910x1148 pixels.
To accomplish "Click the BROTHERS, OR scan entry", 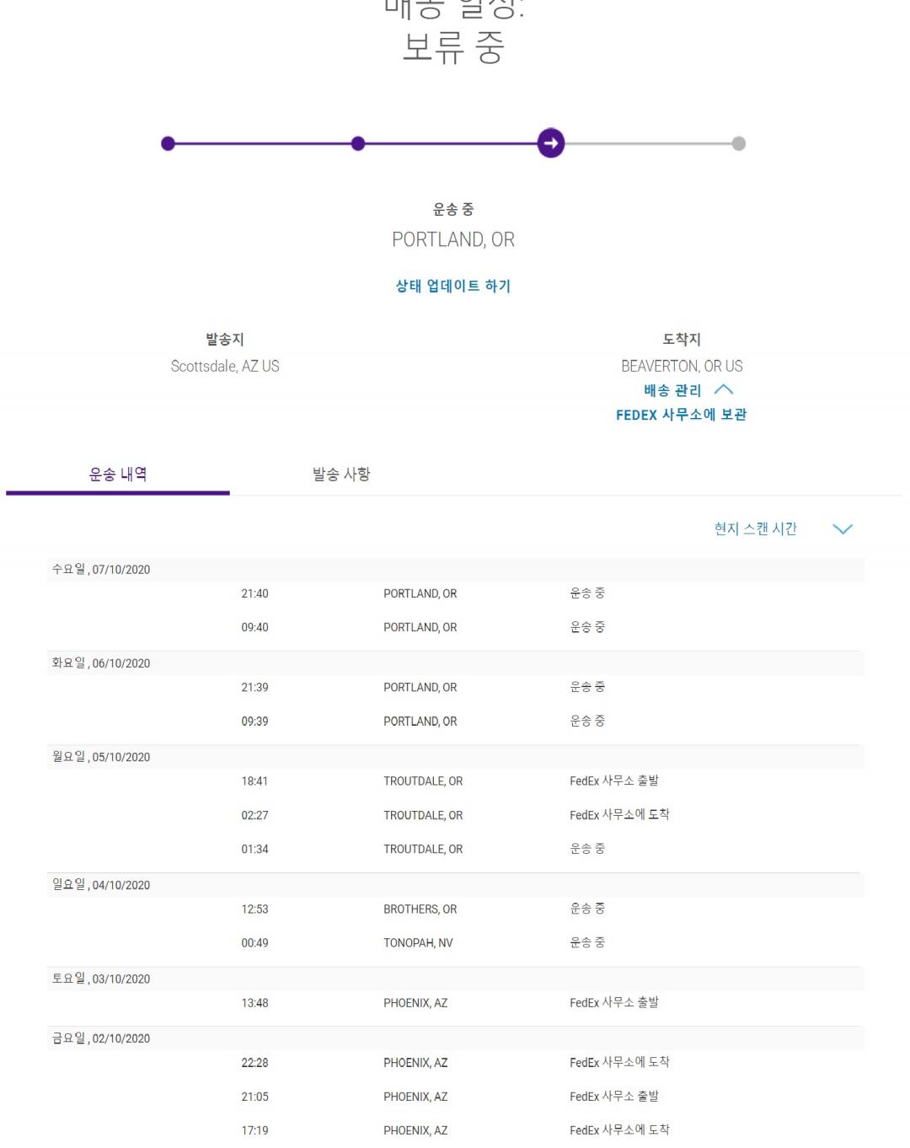I will (x=420, y=909).
